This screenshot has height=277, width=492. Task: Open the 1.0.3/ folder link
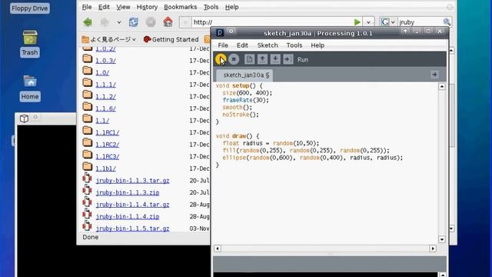[x=106, y=61]
